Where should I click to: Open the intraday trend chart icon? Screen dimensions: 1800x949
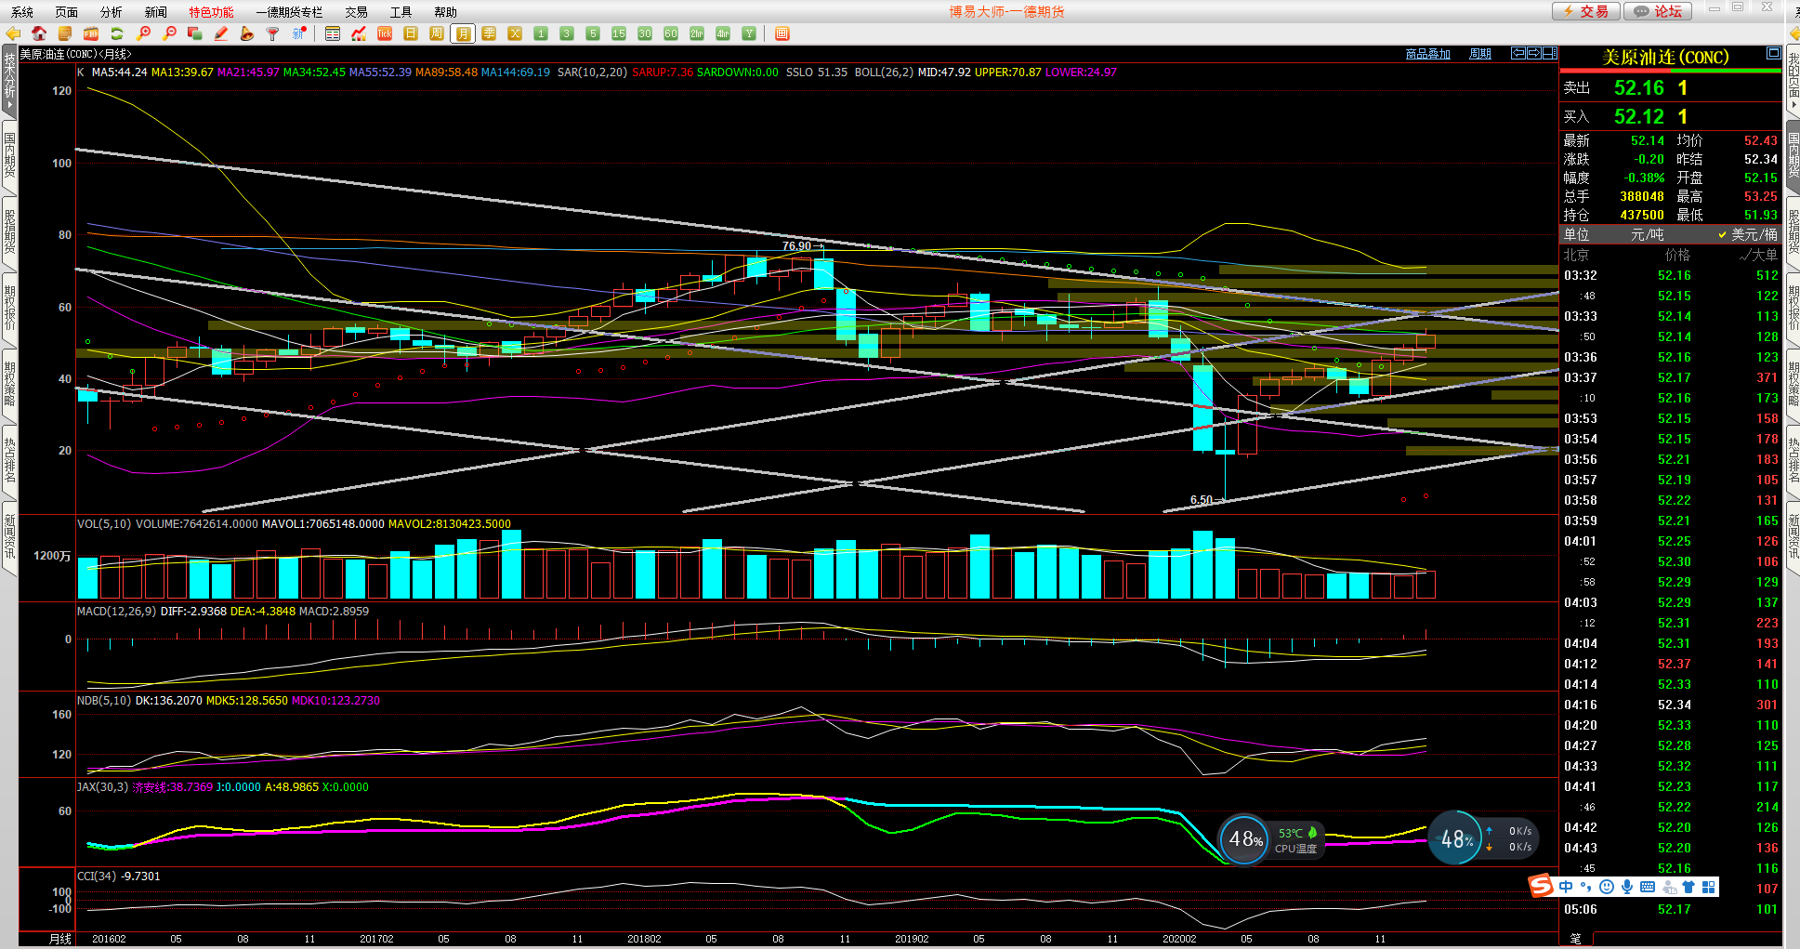tap(359, 33)
